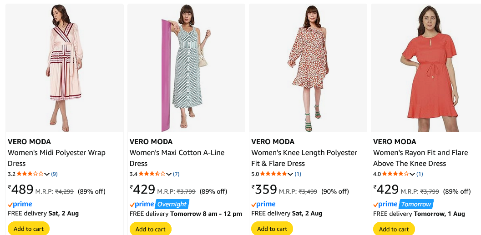View the striped maxi dress product image

[x=186, y=68]
